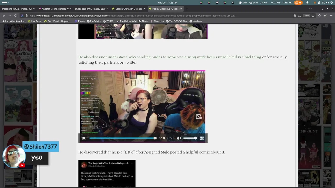
Task: Click the Discord tray icon
Action: point(217,3)
